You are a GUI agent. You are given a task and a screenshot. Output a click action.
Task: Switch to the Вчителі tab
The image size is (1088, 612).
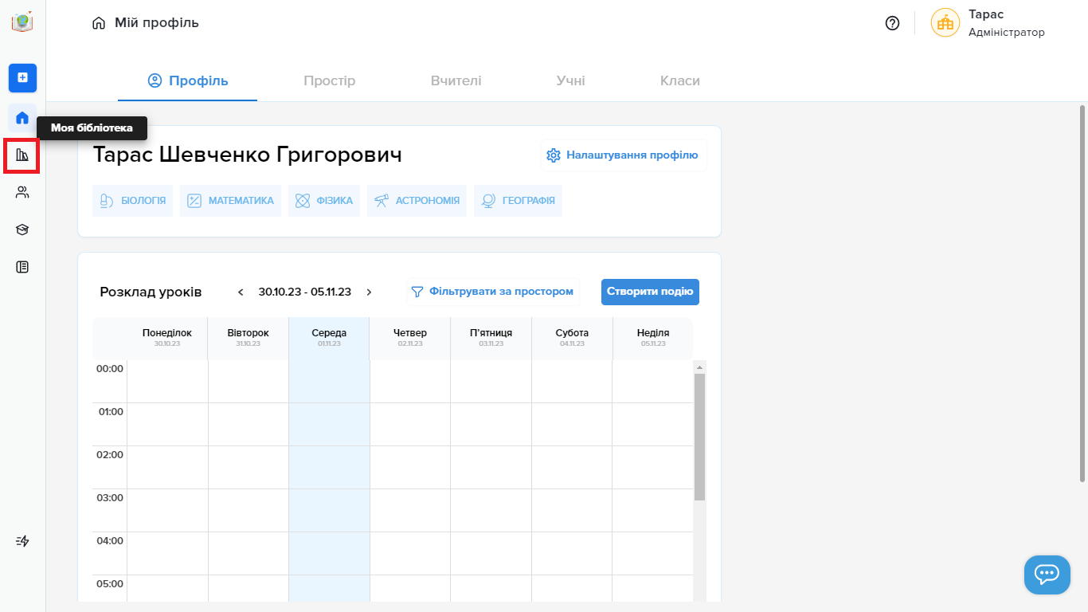(456, 80)
